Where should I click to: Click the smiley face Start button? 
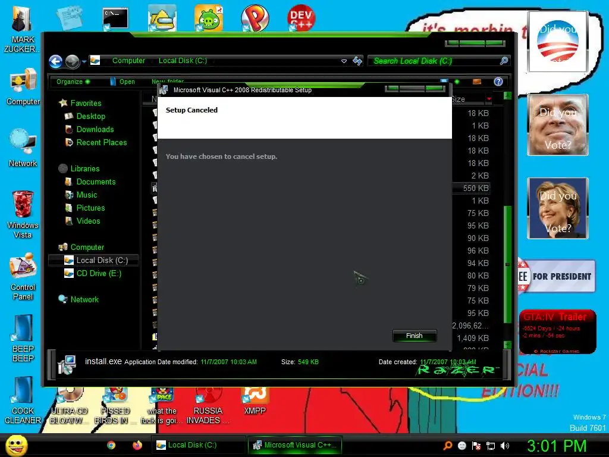[16, 445]
